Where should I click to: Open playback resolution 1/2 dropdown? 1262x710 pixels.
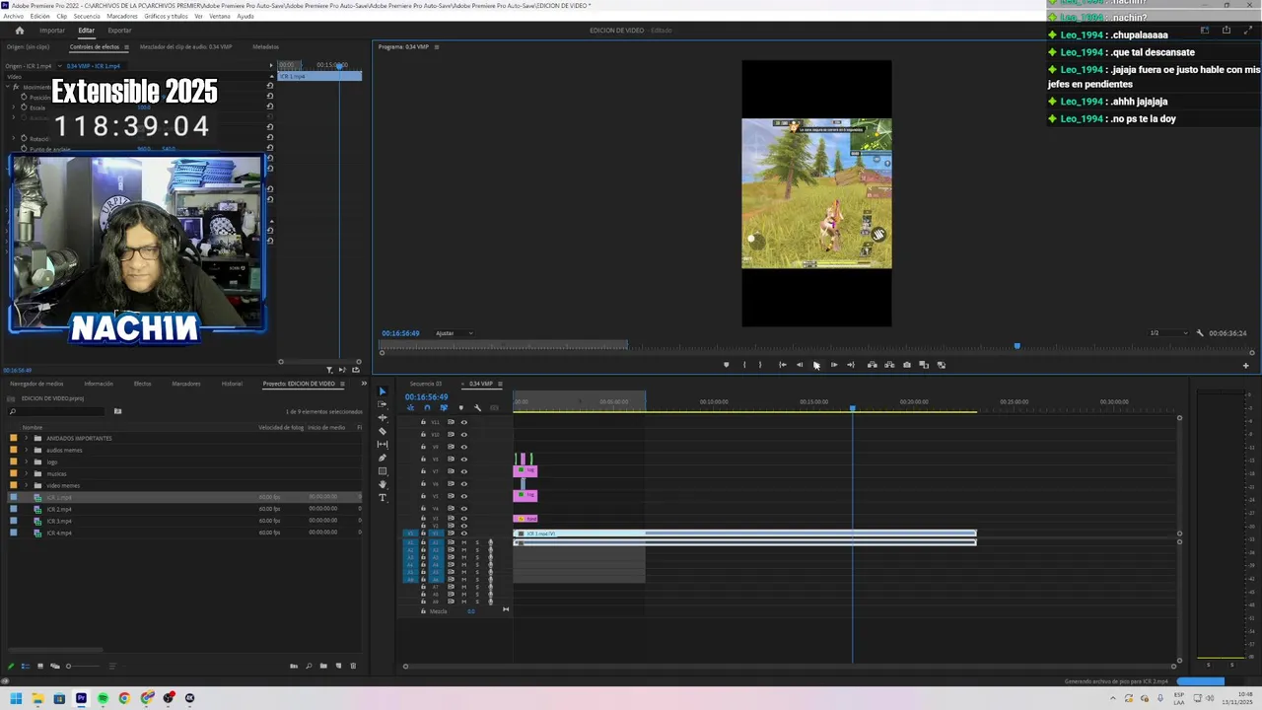pyautogui.click(x=1168, y=333)
